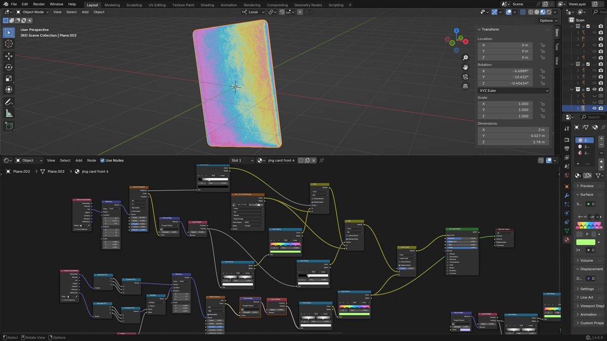Collapse the Displacement panel
607x341 pixels.
(590, 269)
